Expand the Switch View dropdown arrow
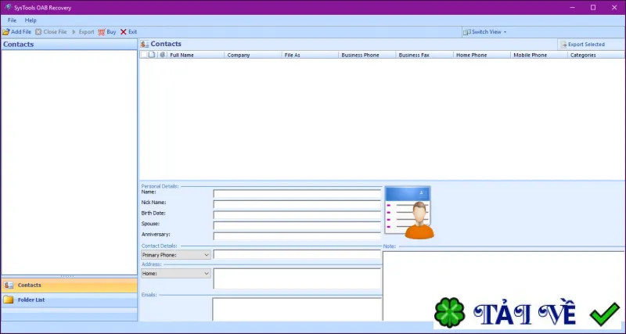626x334 pixels. (505, 32)
